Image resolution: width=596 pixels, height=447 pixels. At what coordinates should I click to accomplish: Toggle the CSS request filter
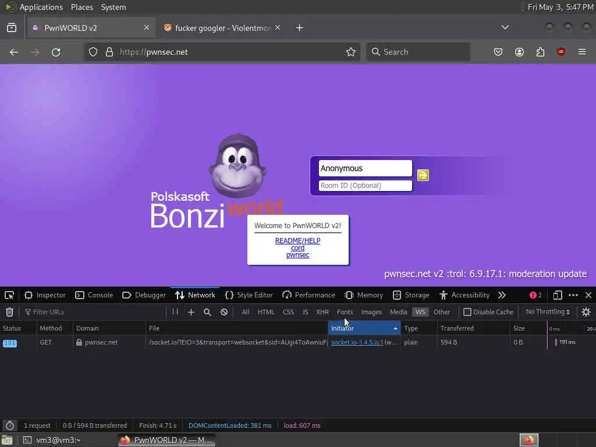[288, 312]
